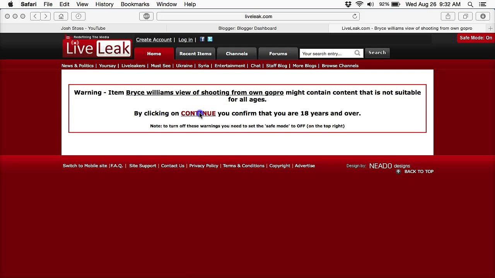Click the search entry field

point(327,53)
